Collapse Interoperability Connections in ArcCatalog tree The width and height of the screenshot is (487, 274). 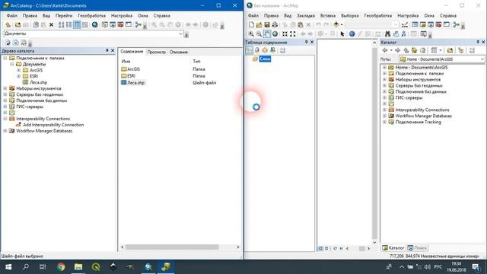(5, 119)
